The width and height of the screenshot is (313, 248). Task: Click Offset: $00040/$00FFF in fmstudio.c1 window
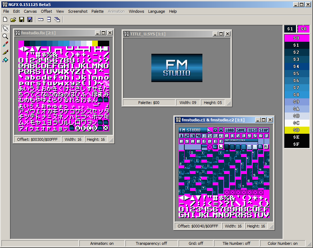pos(198,226)
